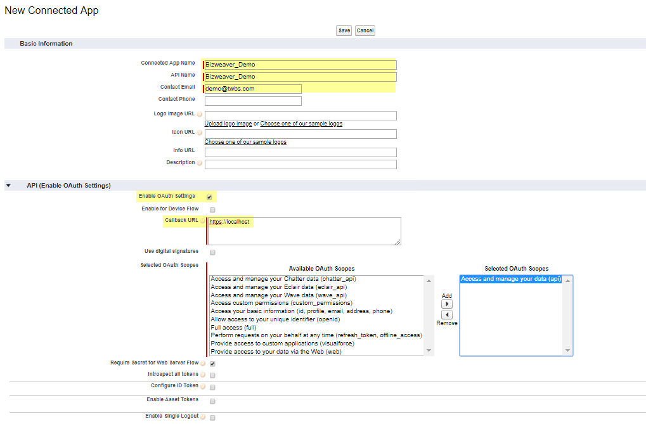Select Provide access via the Web scope
The height and width of the screenshot is (424, 646).
coord(276,352)
